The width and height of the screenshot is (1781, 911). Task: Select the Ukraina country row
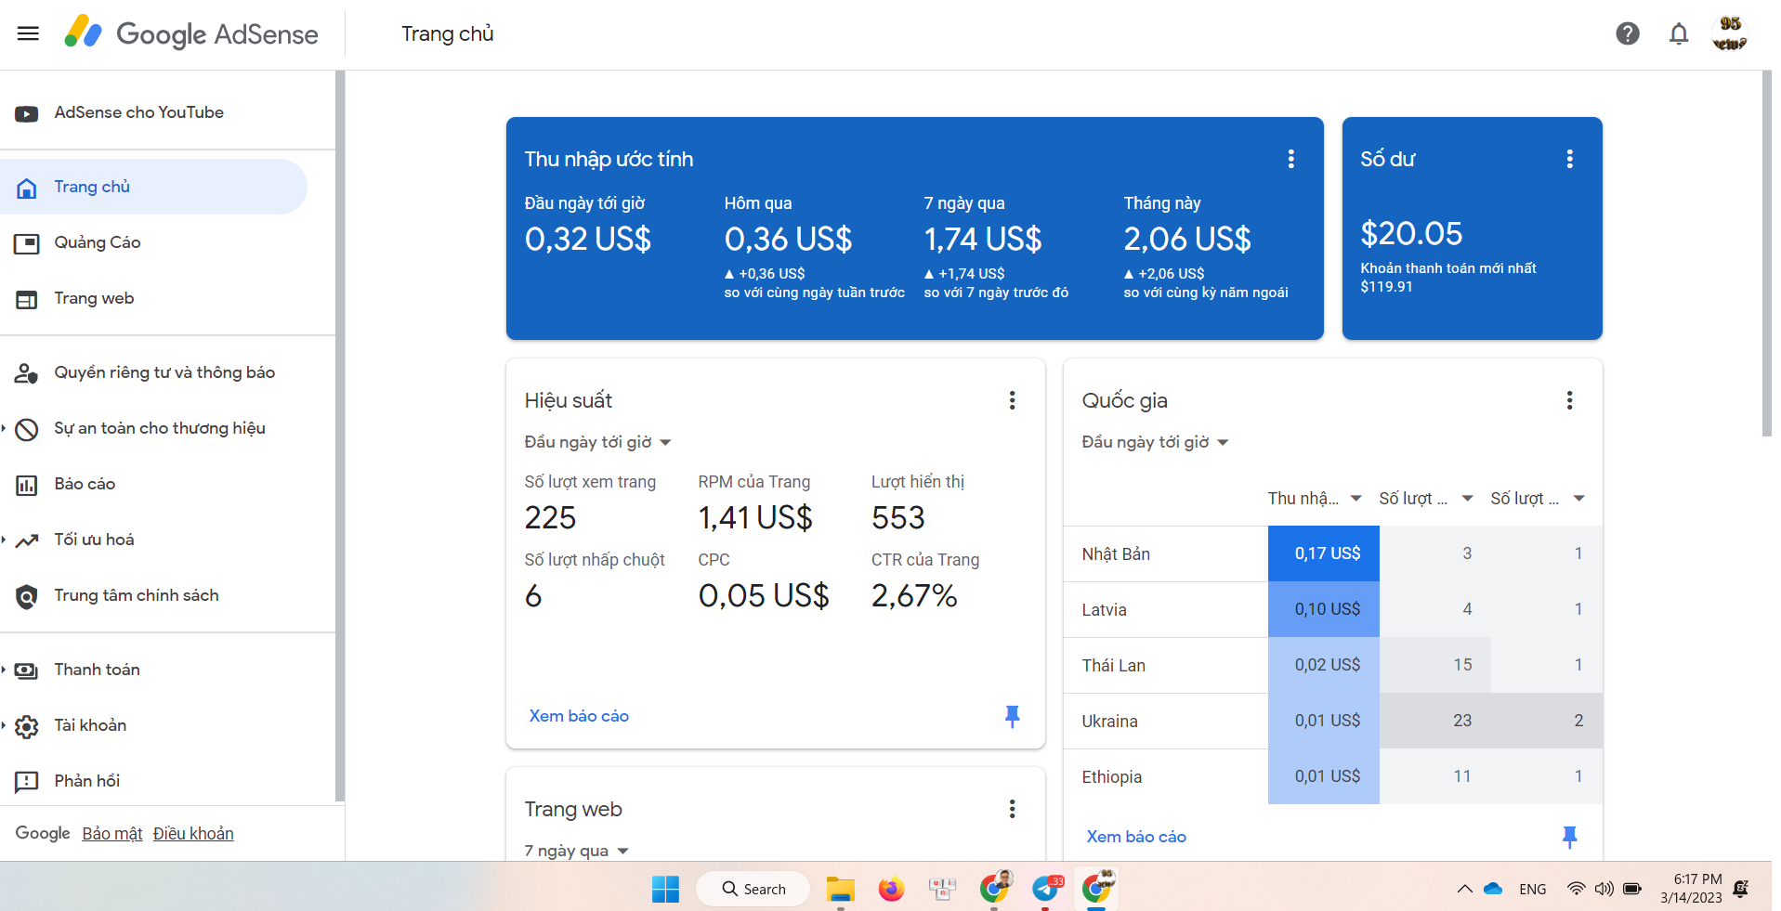tap(1333, 721)
